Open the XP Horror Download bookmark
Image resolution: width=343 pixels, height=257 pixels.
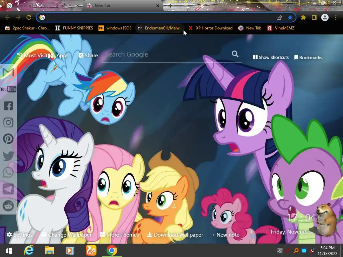coord(210,28)
